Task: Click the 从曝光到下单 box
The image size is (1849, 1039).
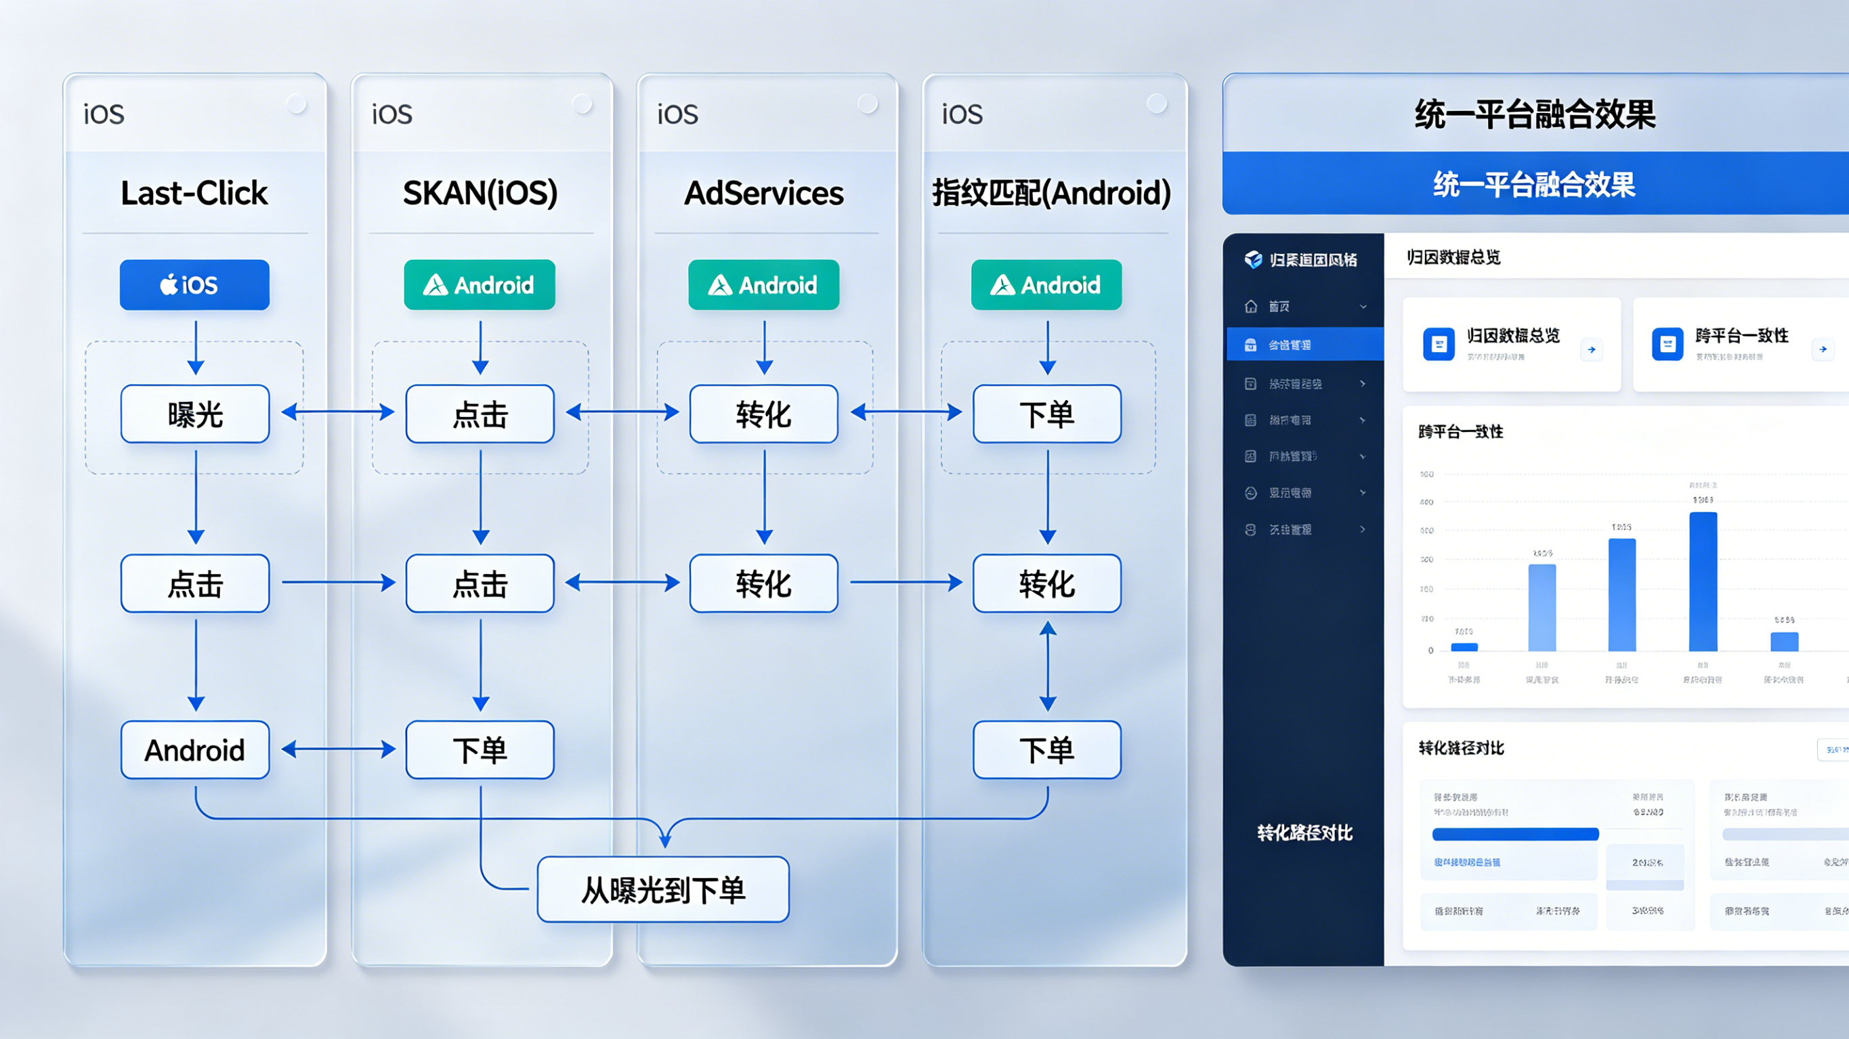Action: pyautogui.click(x=663, y=890)
